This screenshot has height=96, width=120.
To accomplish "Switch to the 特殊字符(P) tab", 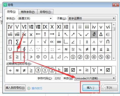I will point(28,12).
